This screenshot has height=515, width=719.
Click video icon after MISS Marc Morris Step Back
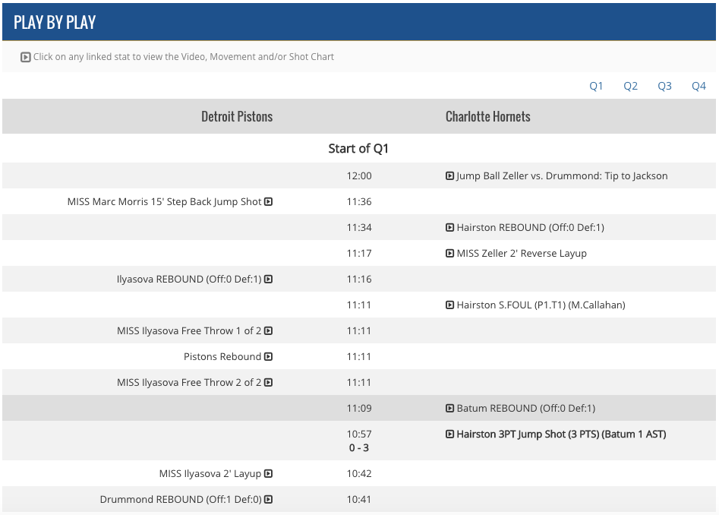click(269, 201)
